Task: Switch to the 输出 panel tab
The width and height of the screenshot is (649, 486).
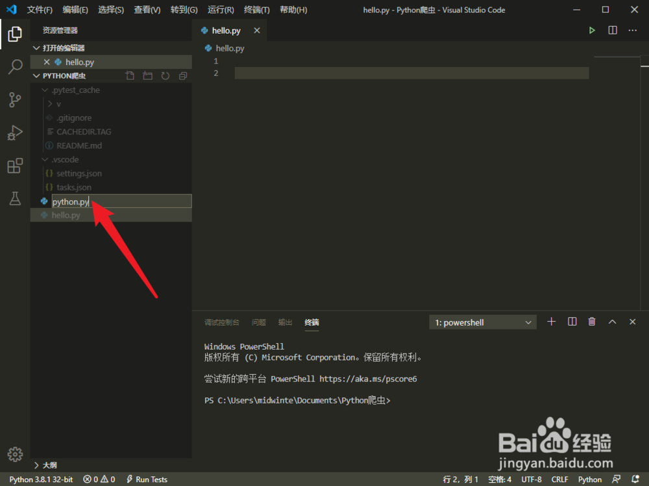Action: [285, 322]
